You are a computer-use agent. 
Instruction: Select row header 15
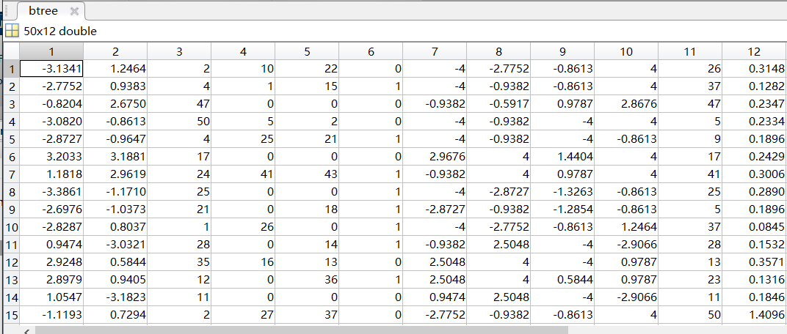pyautogui.click(x=12, y=315)
